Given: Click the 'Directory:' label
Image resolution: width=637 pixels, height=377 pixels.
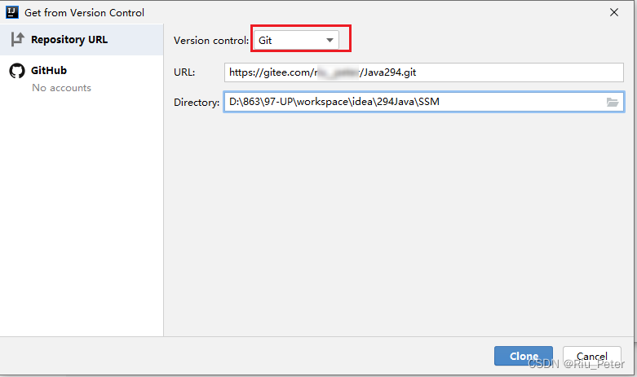Looking at the screenshot, I should click(x=197, y=102).
